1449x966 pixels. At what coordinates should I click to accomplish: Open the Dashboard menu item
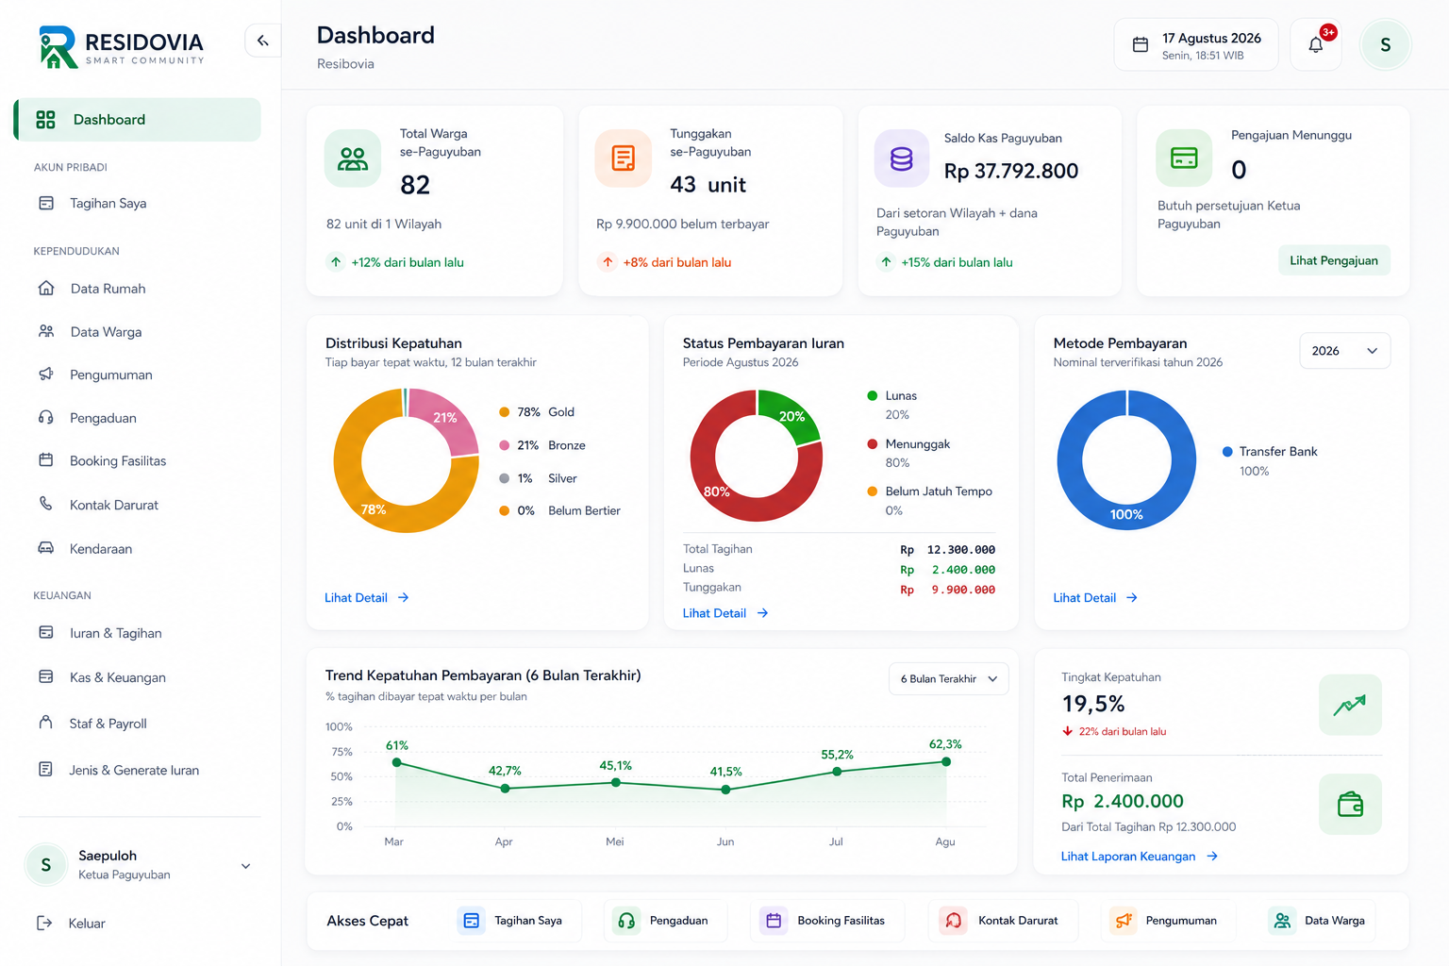138,120
